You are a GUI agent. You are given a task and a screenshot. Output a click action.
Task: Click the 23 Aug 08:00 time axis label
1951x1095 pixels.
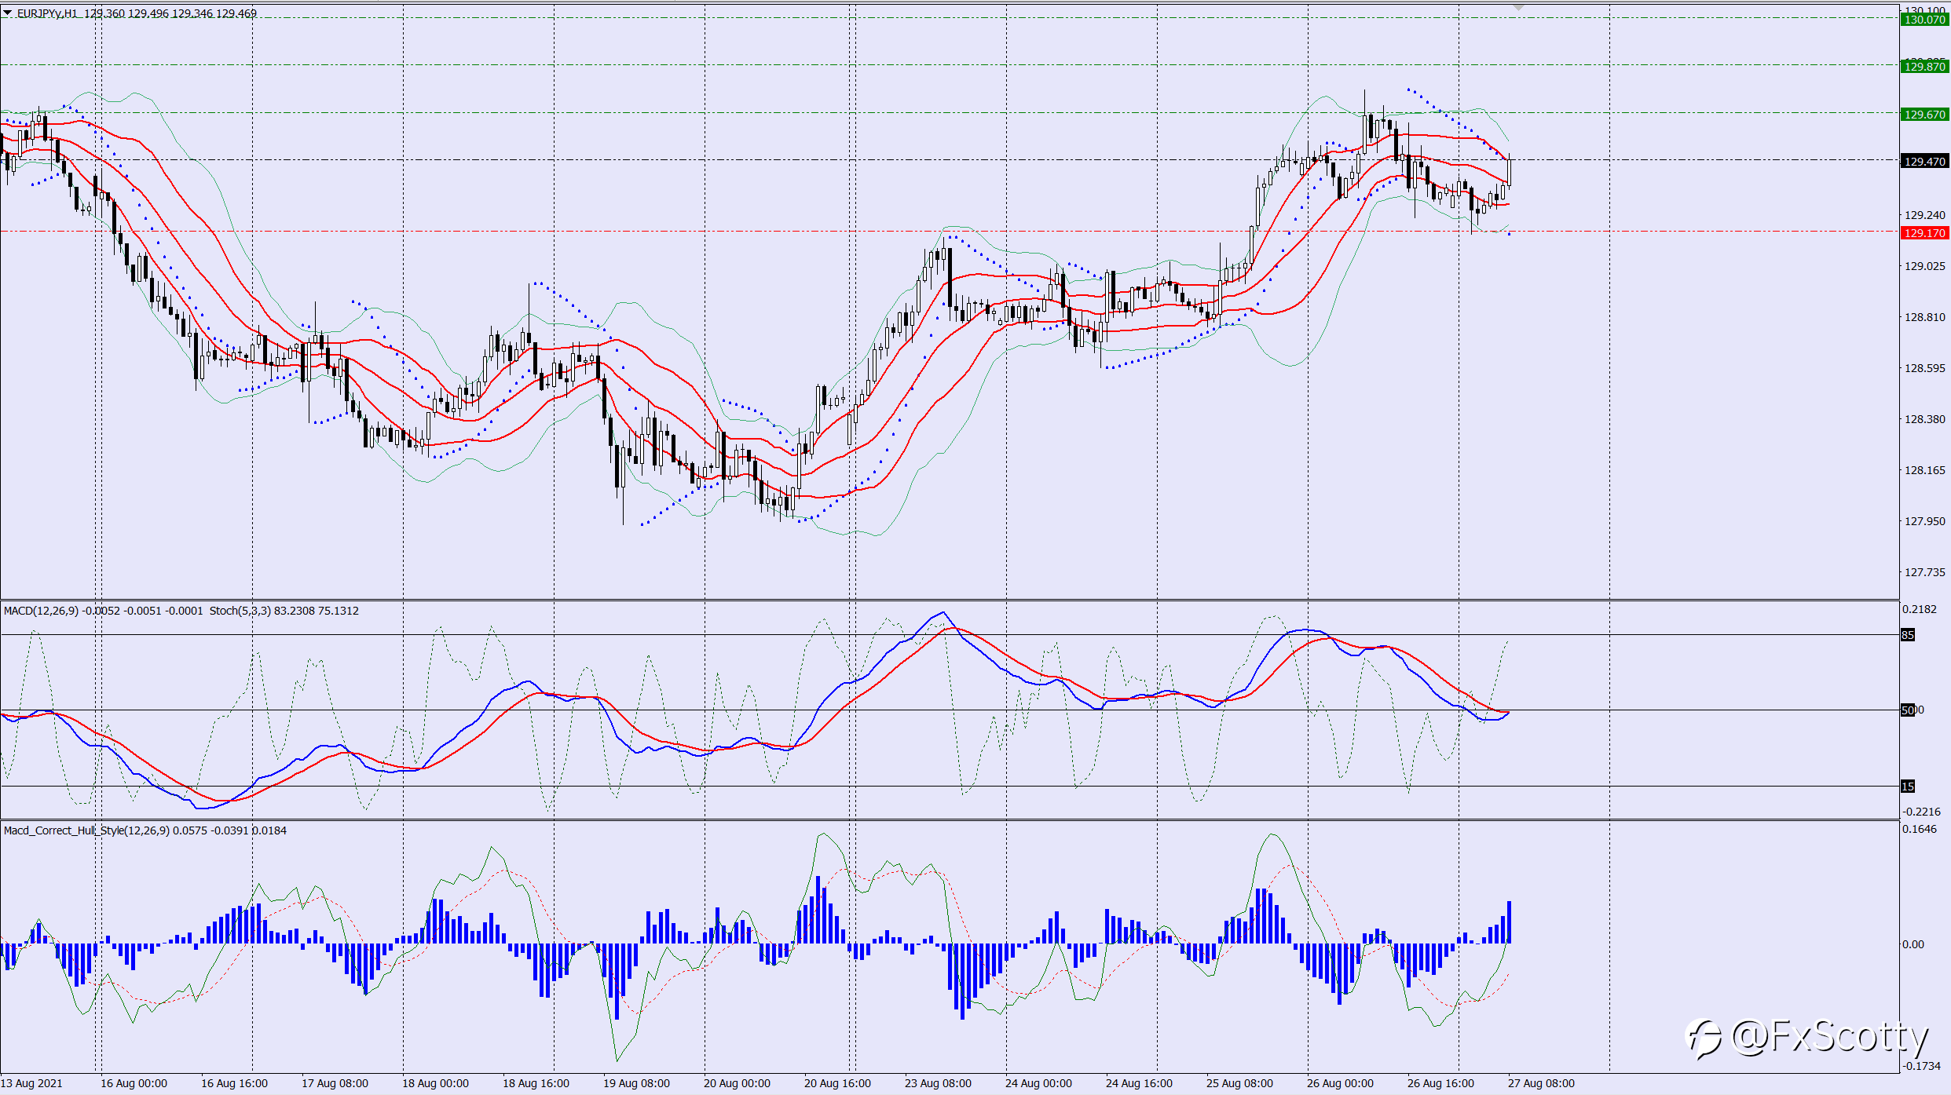coord(938,1083)
